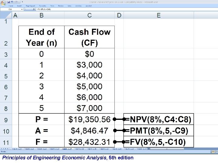Screen dimensions: 218x163
Task: Select column C header
Action: click(89, 15)
